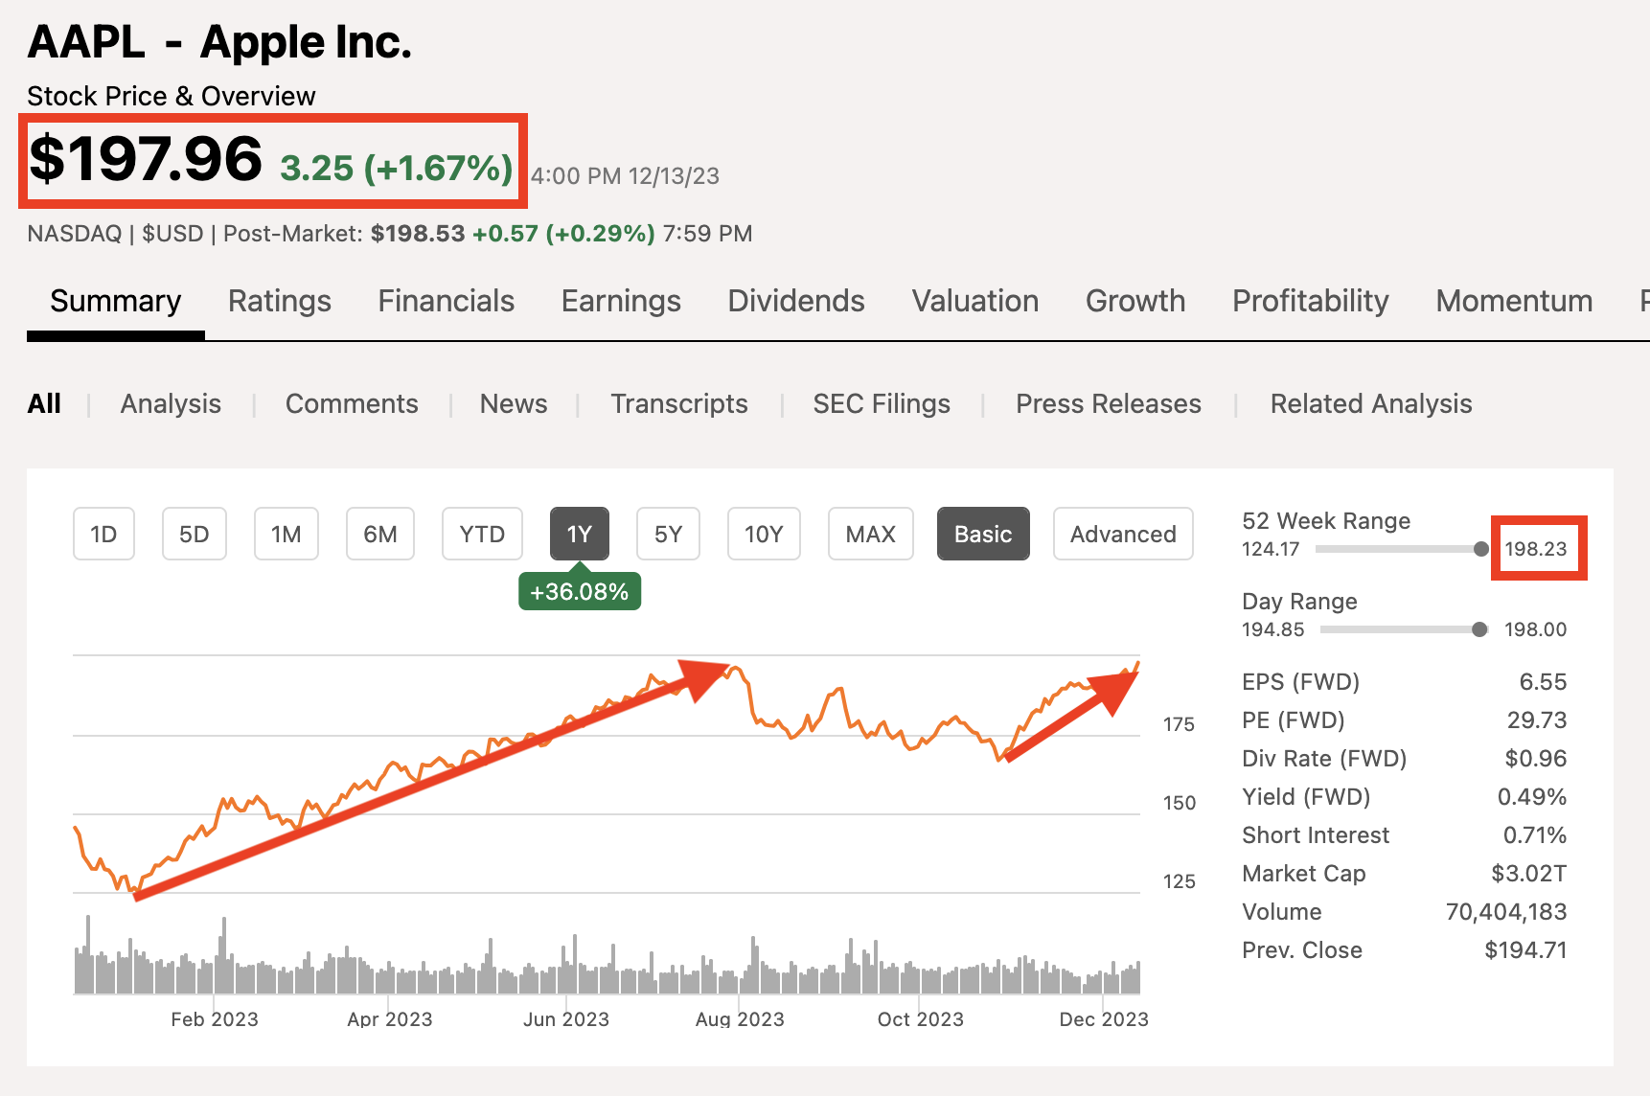This screenshot has height=1096, width=1650.
Task: Go to the Earnings tab
Action: coord(621,301)
